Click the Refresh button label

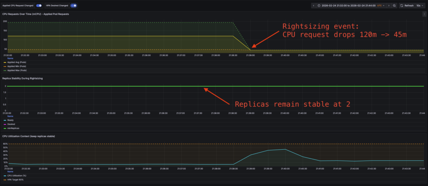tap(409, 5)
